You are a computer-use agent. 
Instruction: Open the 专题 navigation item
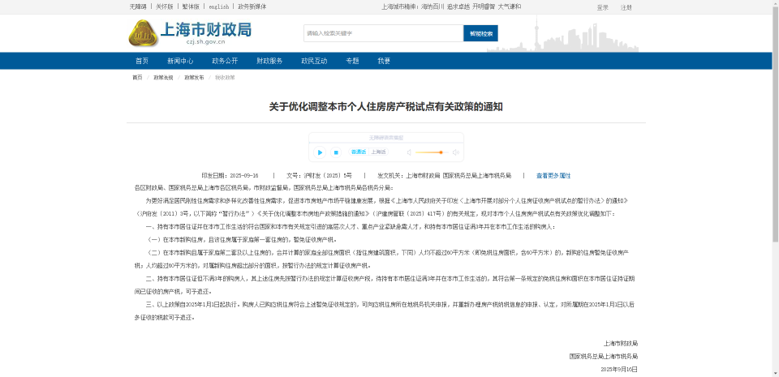click(x=353, y=61)
